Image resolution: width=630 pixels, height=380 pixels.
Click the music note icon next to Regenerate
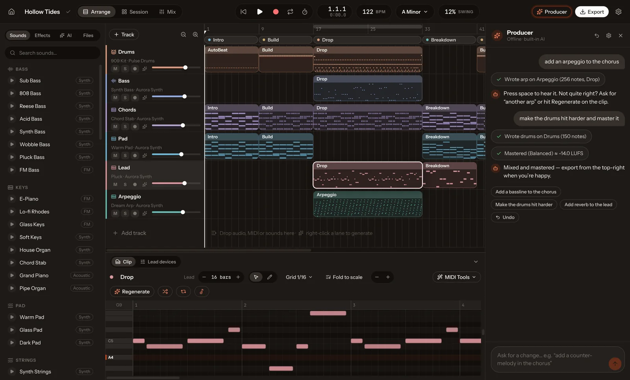coord(202,292)
